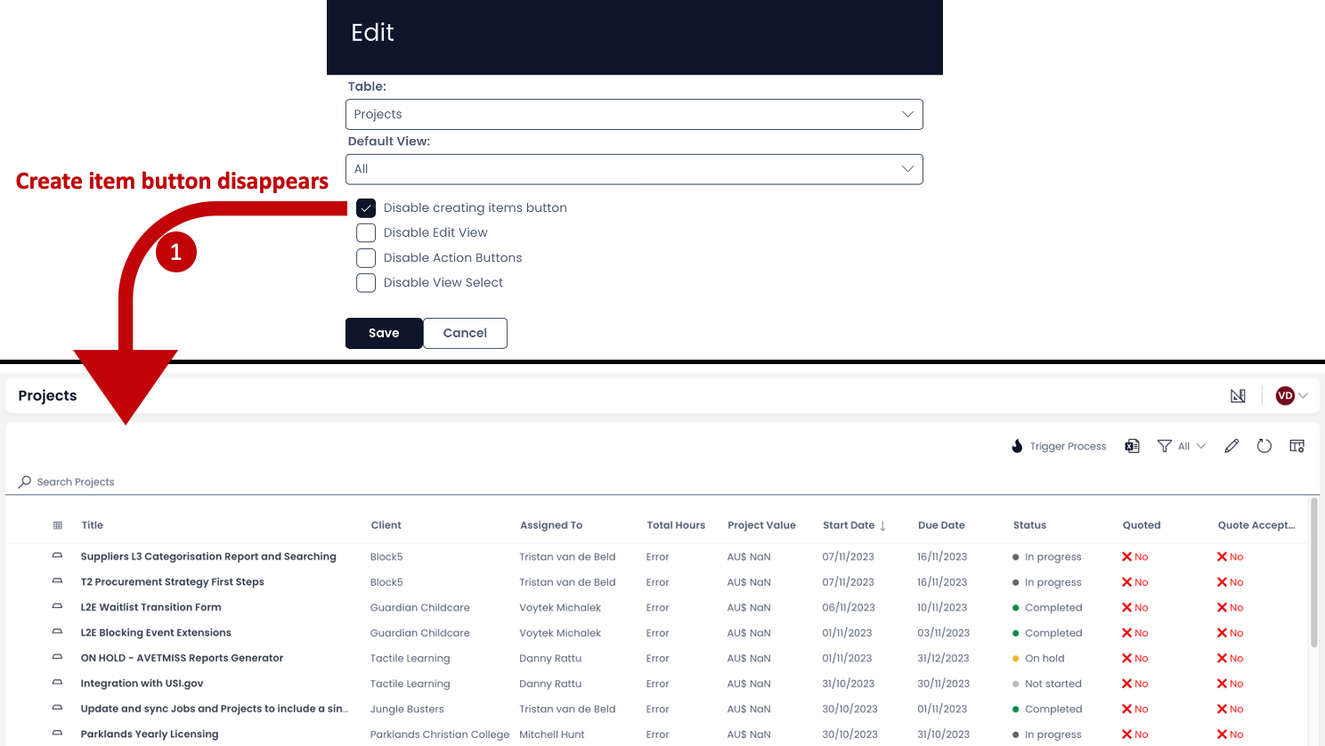Click the magnifier icon beside Search Projects
Screen dimensions: 1325x746
(25, 482)
